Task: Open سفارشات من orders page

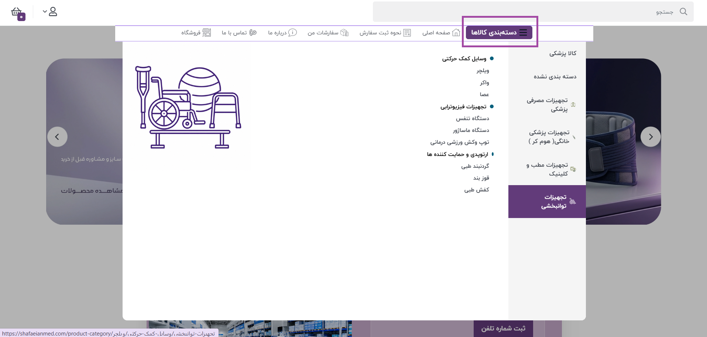Action: click(323, 33)
